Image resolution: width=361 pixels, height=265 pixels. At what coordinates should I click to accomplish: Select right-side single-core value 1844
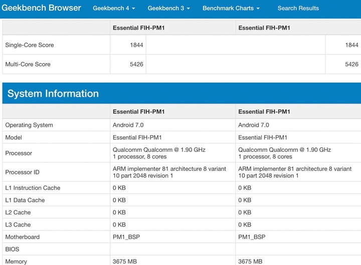point(352,45)
